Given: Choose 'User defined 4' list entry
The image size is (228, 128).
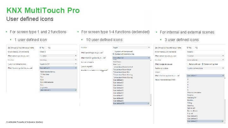Looking at the screenshot, I should pyautogui.click(x=118, y=88).
